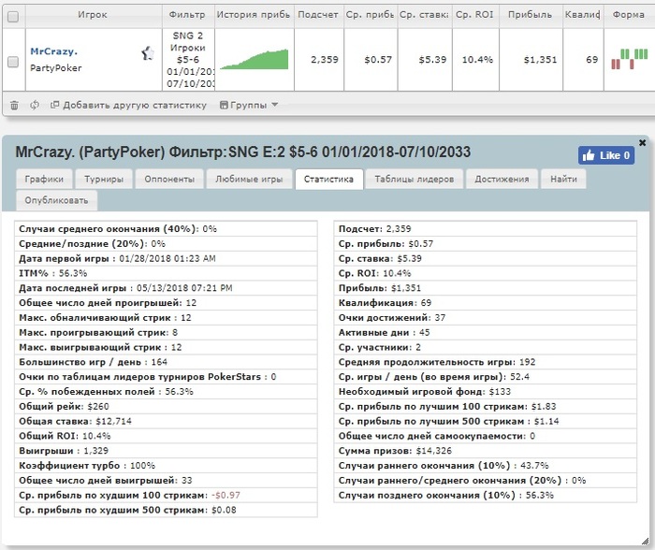Click the PartyPoker text under MrCrazy.
This screenshot has width=655, height=550.
pyautogui.click(x=56, y=68)
